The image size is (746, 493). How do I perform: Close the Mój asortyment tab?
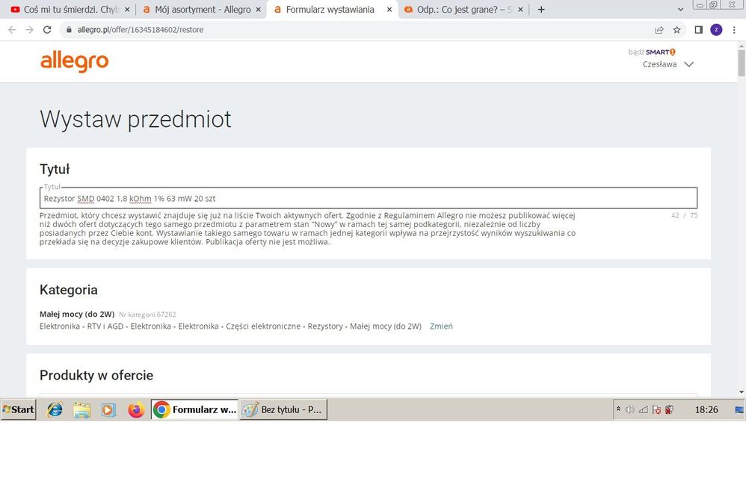[259, 10]
